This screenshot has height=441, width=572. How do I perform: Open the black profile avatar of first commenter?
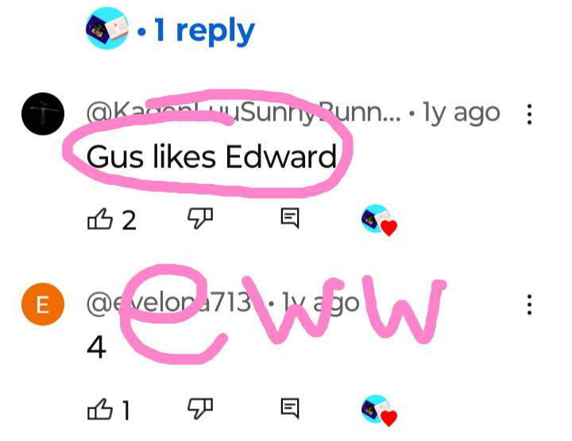[43, 114]
